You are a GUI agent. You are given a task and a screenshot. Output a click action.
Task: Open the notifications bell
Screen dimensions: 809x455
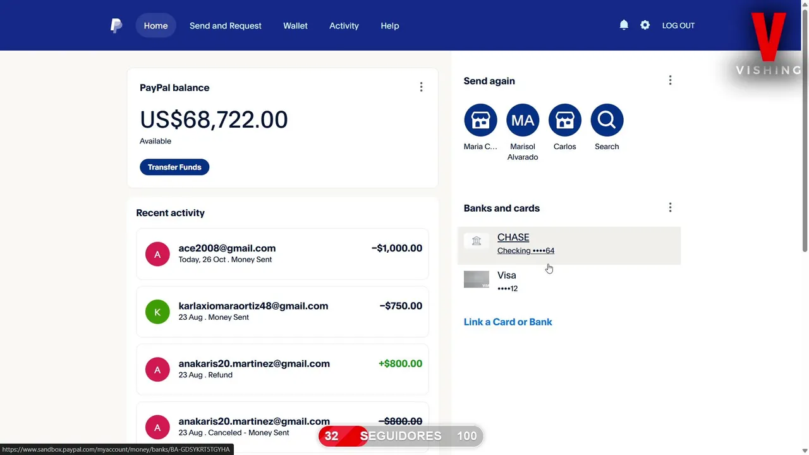tap(624, 25)
